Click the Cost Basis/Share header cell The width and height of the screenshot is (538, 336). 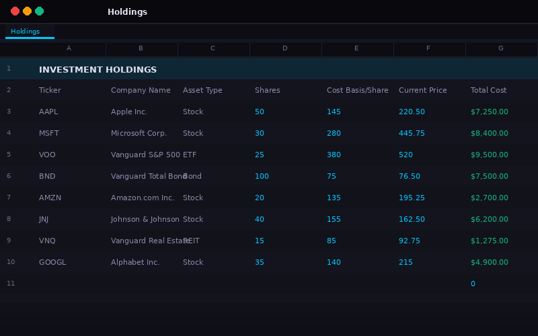click(358, 90)
